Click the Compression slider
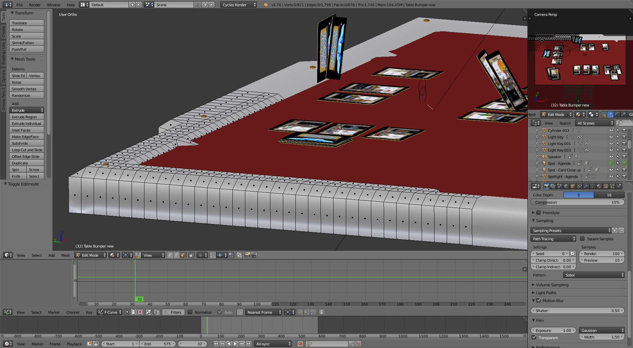 [577, 202]
